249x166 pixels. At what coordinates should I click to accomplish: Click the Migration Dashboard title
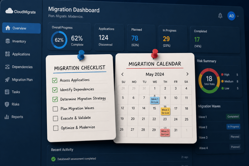[x=74, y=10]
